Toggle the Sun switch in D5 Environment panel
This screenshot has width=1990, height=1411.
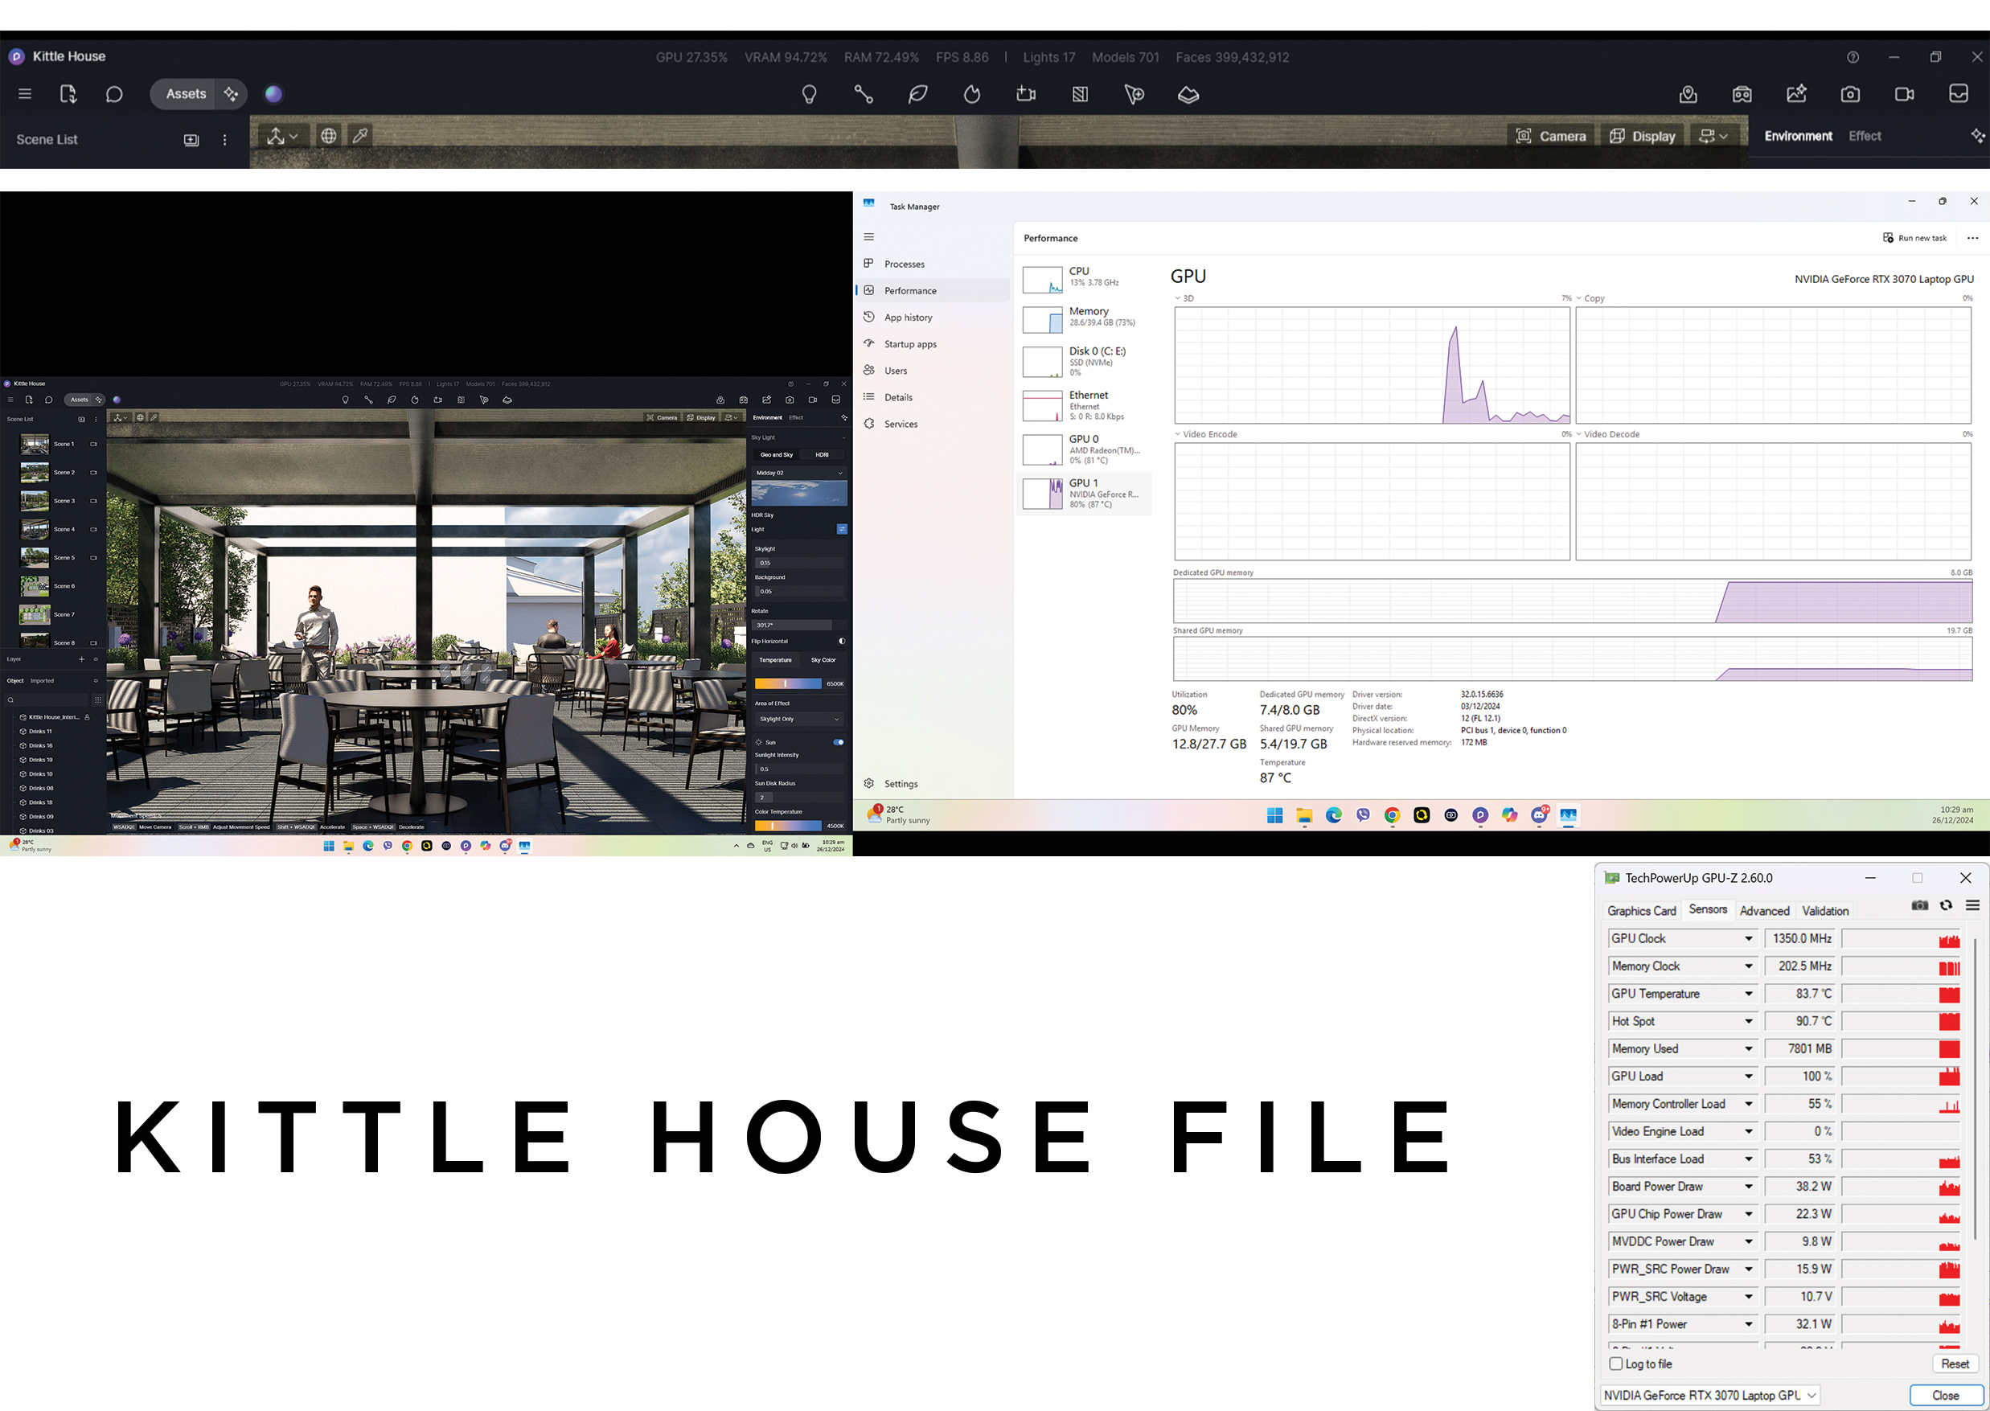(x=838, y=743)
